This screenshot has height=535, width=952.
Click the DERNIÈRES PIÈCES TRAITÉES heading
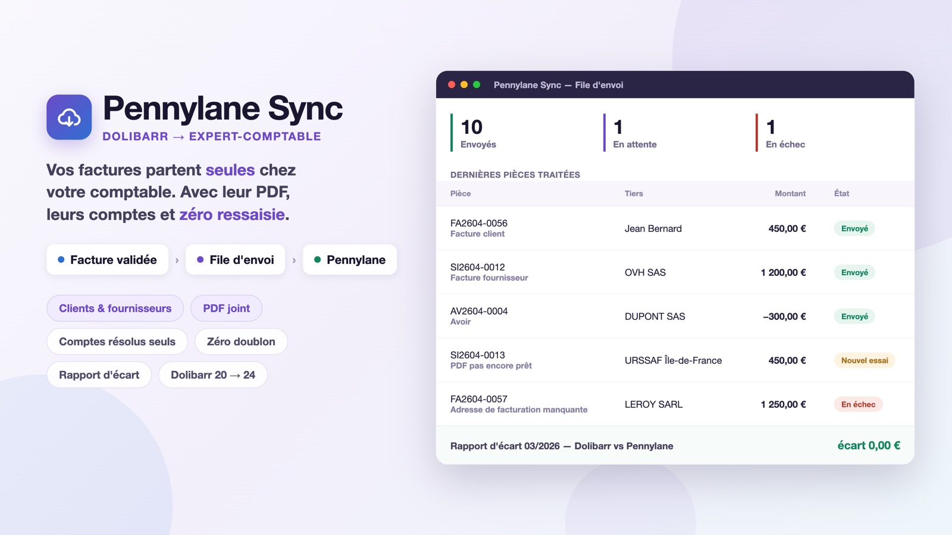tap(515, 175)
